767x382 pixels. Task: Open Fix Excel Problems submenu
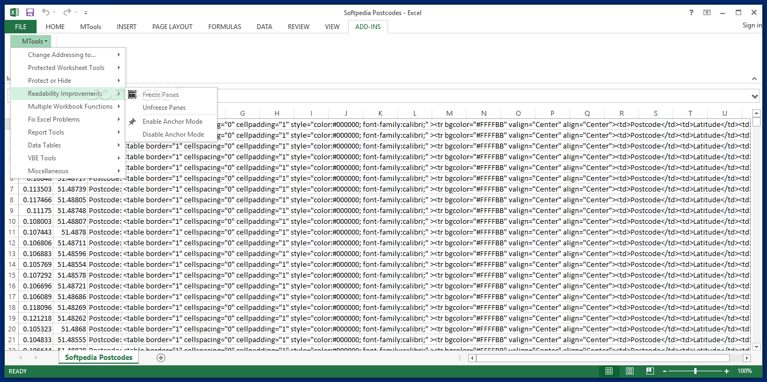[68, 119]
